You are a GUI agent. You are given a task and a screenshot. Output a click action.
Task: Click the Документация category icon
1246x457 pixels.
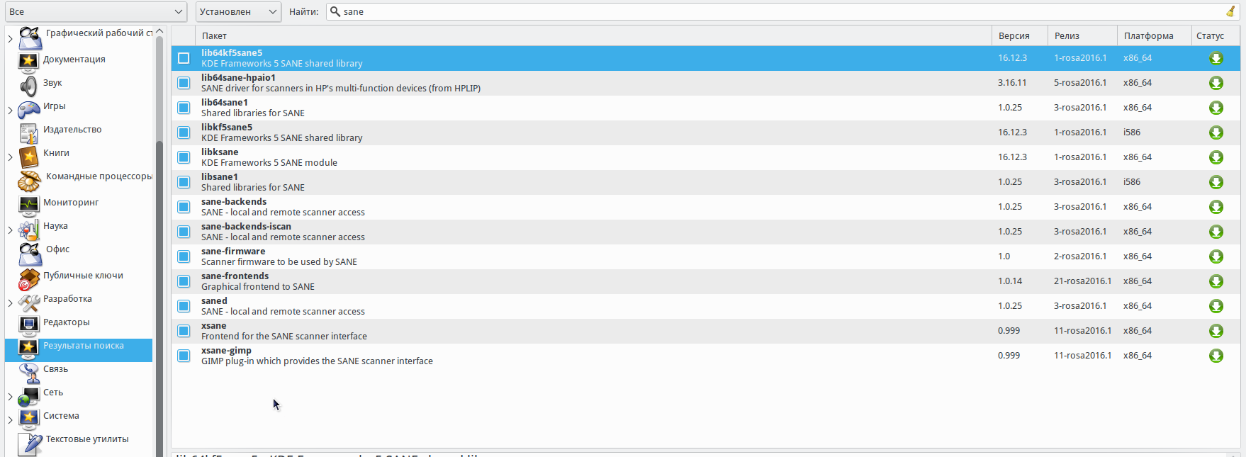pos(28,61)
